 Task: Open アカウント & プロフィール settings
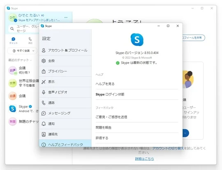(x=65, y=50)
